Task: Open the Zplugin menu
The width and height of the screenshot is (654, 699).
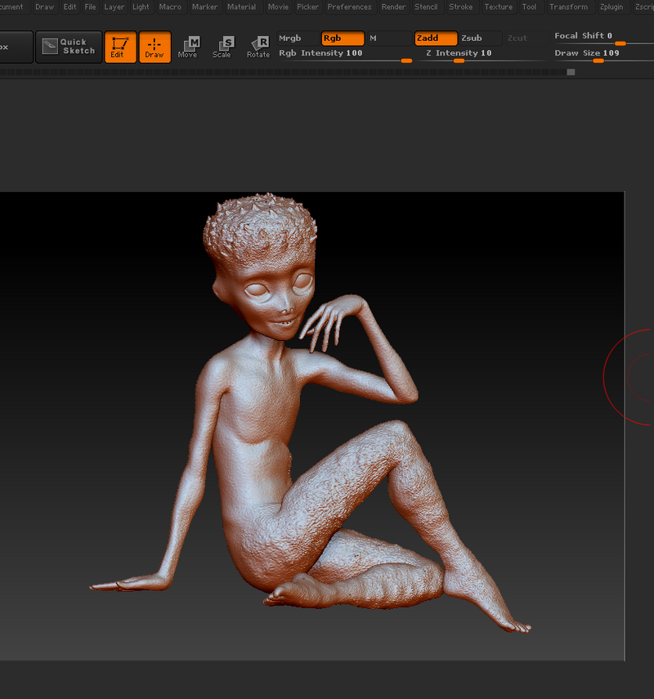Action: click(611, 7)
